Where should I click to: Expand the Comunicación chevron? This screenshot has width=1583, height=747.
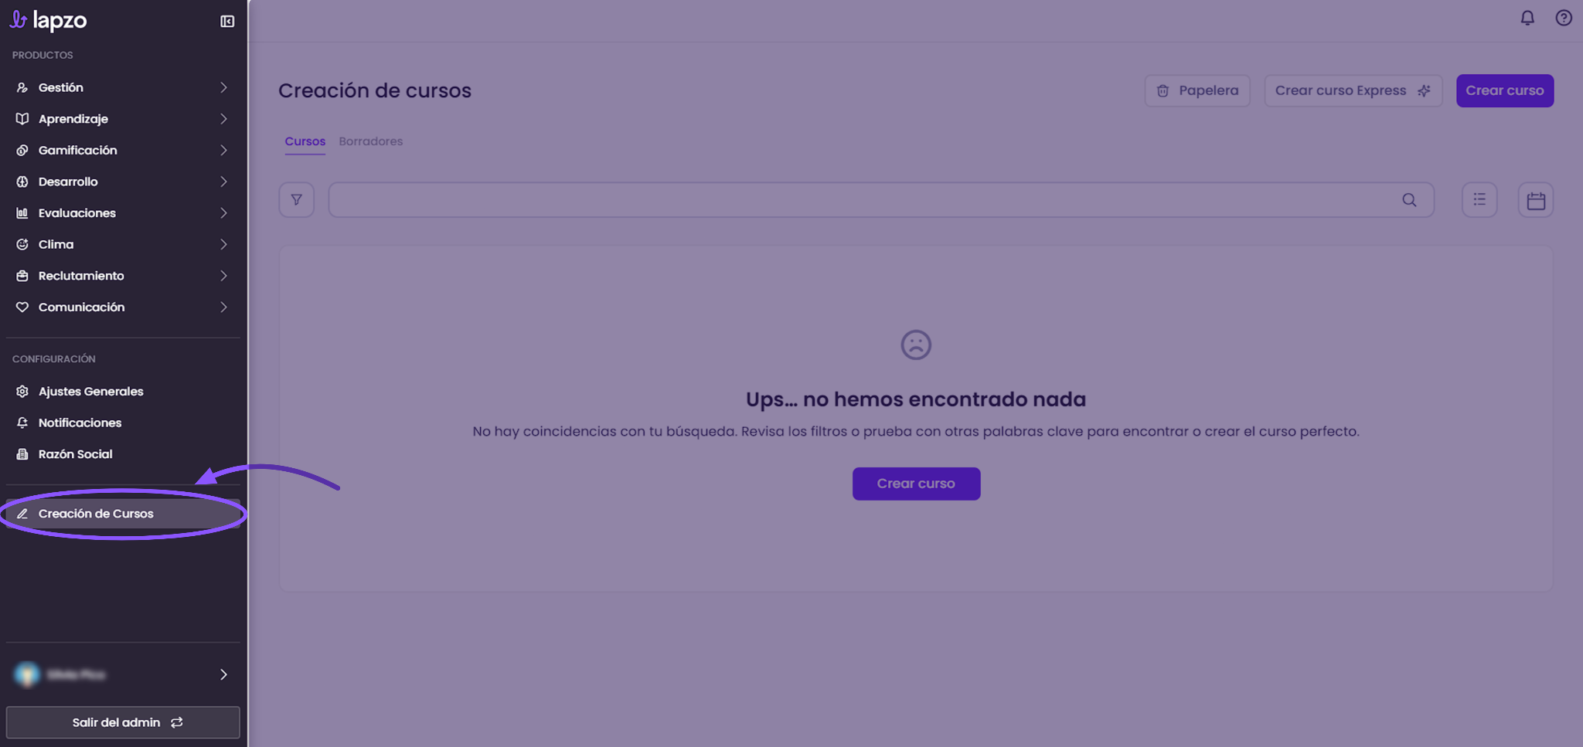click(x=223, y=307)
